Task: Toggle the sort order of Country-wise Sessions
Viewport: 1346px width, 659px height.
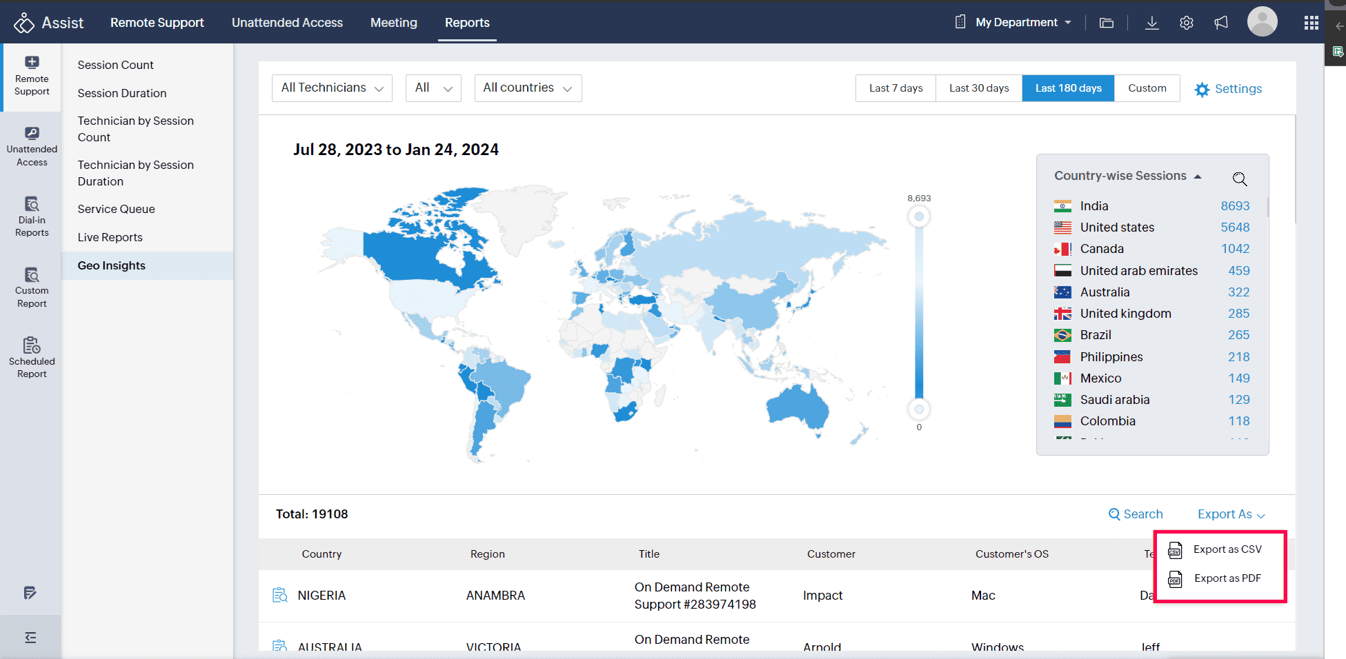Action: 1198,175
